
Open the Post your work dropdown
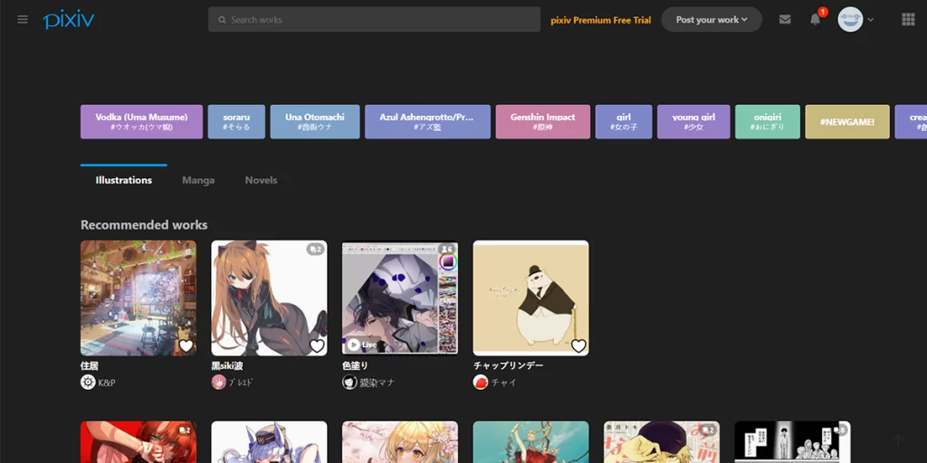point(712,20)
